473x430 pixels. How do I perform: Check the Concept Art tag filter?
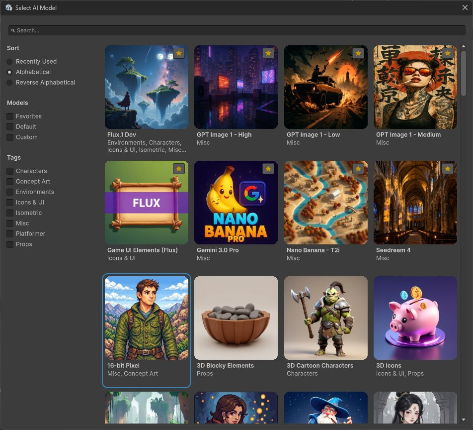click(x=10, y=181)
